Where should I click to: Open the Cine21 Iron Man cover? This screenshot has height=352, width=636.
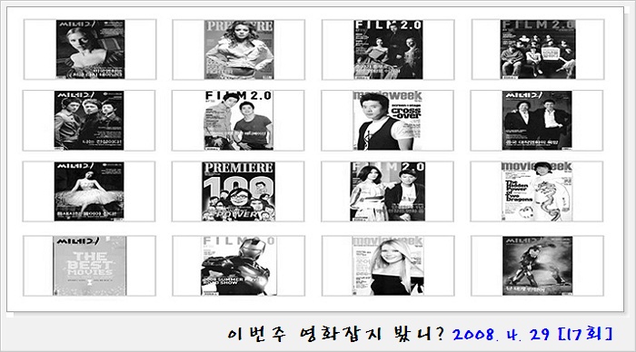point(538,266)
